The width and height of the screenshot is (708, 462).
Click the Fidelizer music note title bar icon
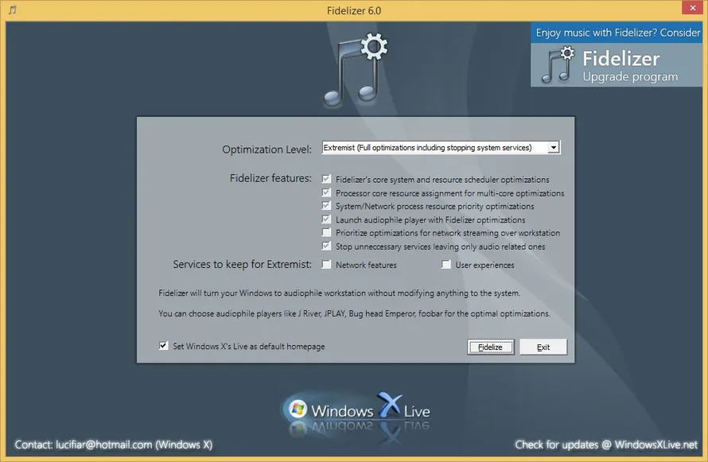[x=13, y=10]
